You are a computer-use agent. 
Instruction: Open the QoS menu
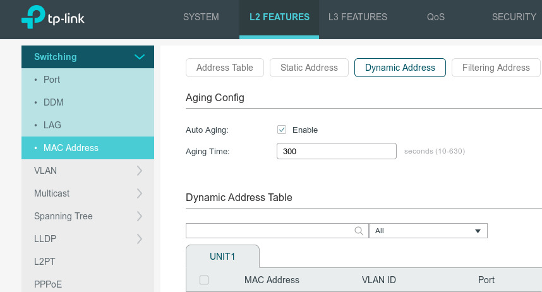tap(436, 17)
